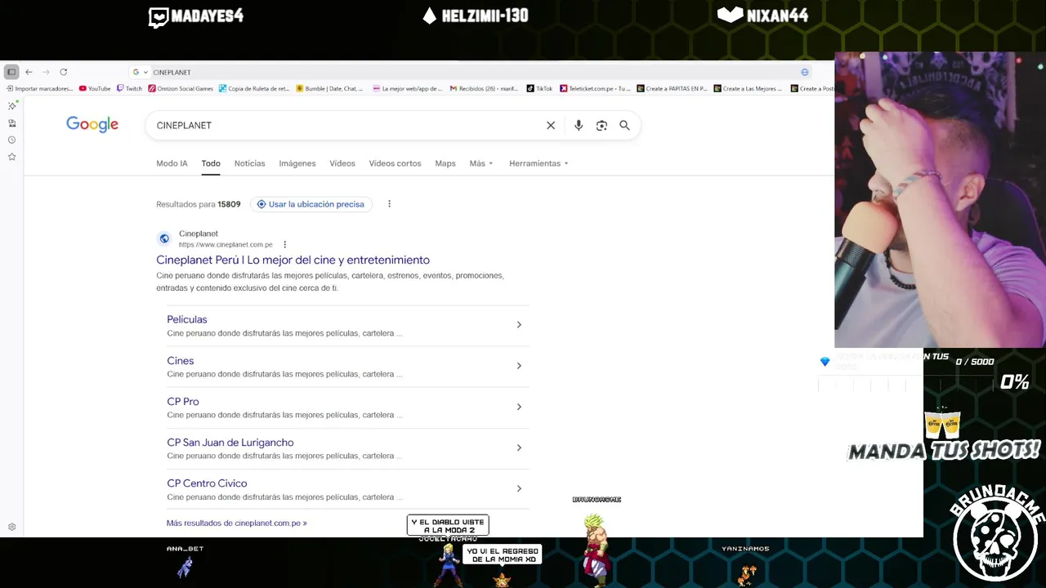Screen dimensions: 1046x588
Task: Open the Teleticket.com.pe bookmark
Action: [595, 88]
